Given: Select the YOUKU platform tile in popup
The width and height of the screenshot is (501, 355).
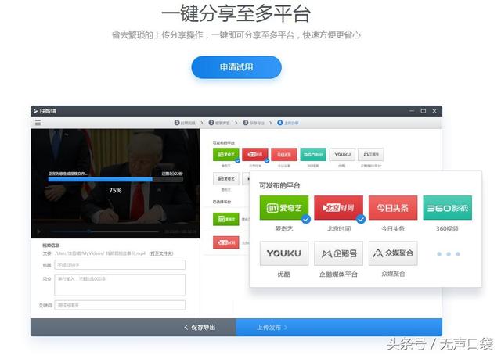Looking at the screenshot, I should pyautogui.click(x=283, y=253).
